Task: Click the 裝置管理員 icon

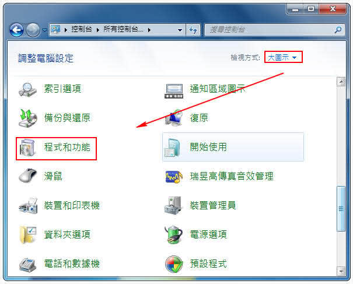Action: point(173,205)
